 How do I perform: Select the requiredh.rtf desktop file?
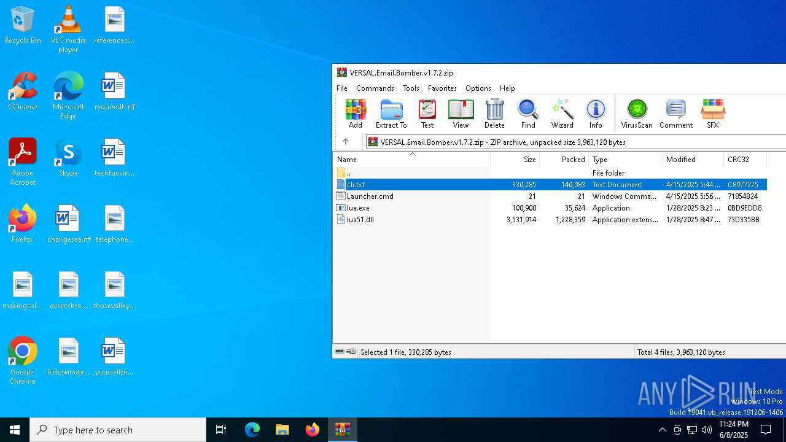[114, 92]
